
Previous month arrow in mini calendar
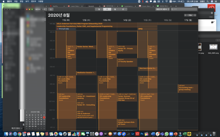(27, 112)
